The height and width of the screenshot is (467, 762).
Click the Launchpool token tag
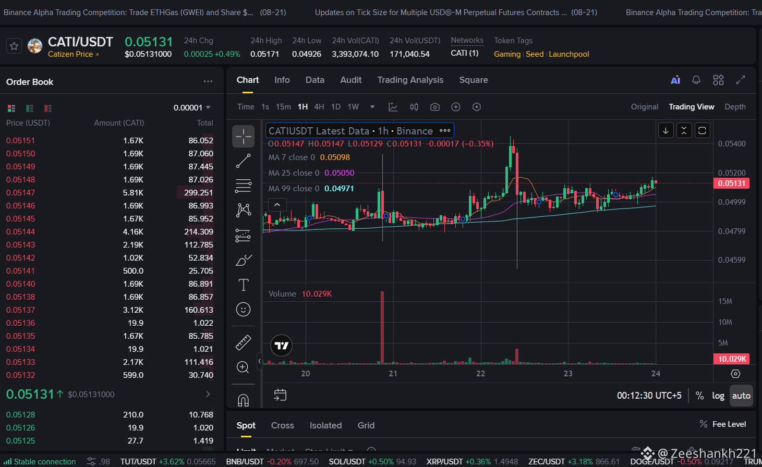click(569, 54)
